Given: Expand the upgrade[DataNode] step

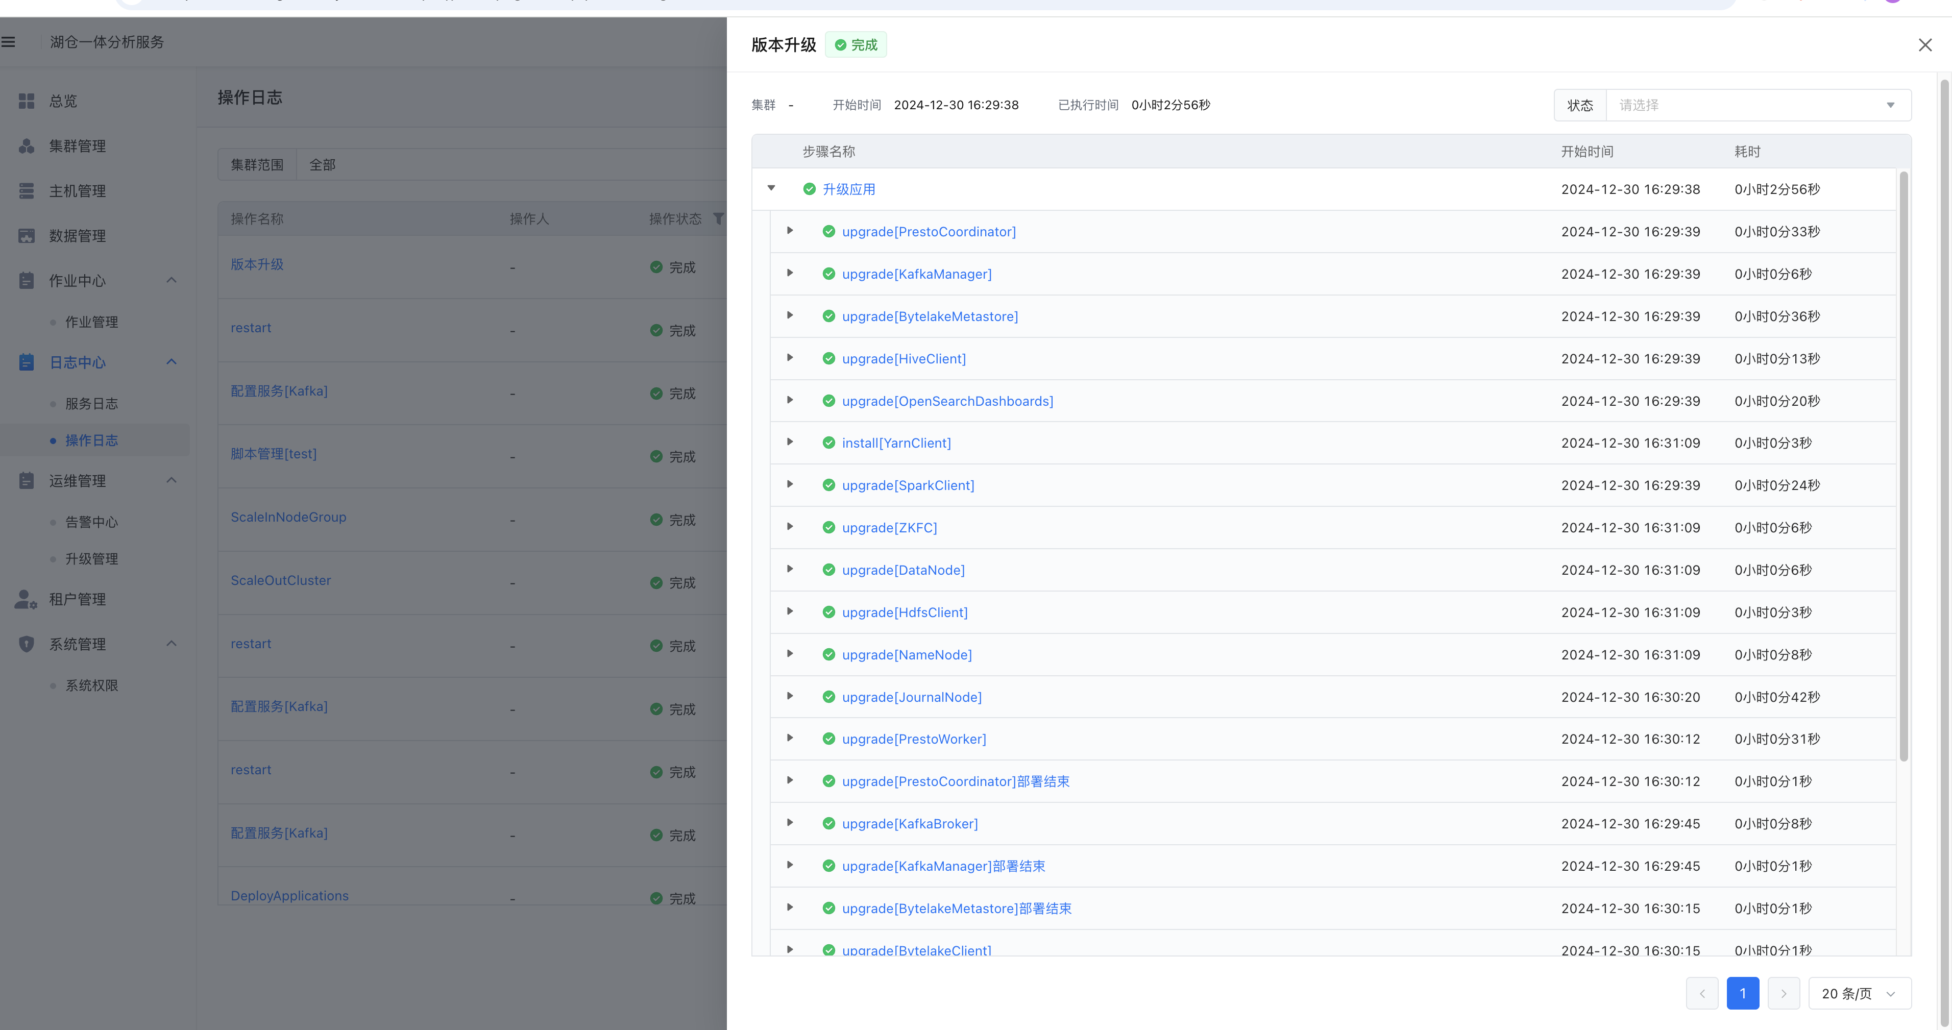Looking at the screenshot, I should [790, 569].
